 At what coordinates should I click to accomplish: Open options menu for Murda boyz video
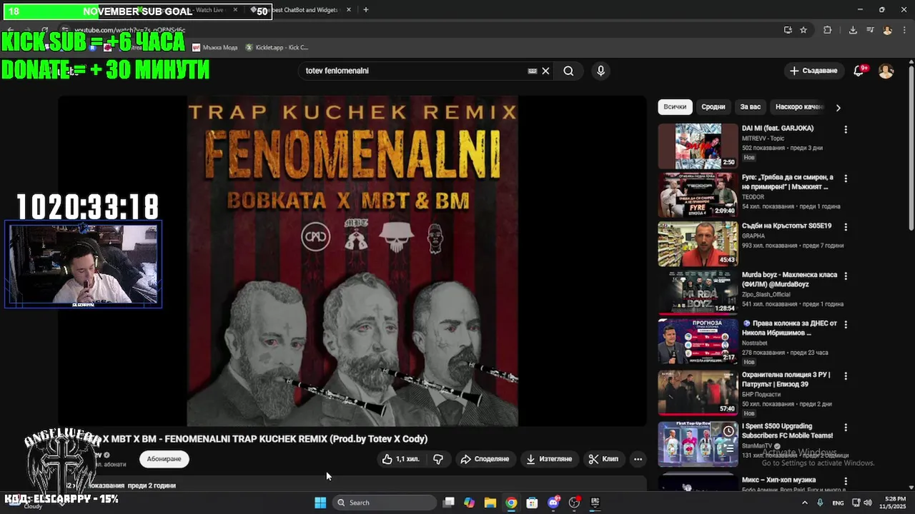[846, 276]
